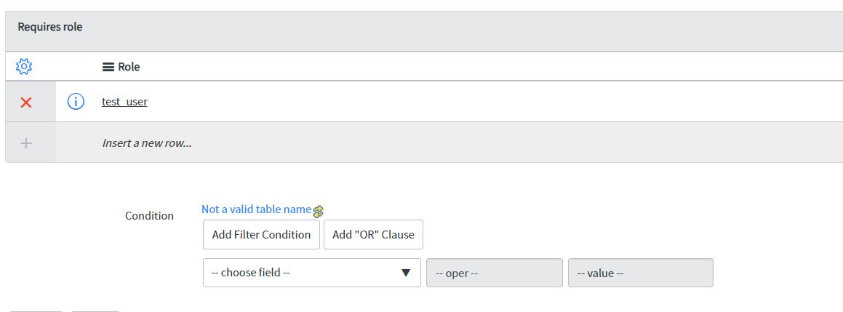Click the plus icon to insert a row
Screen dimensions: 843x312
25,143
